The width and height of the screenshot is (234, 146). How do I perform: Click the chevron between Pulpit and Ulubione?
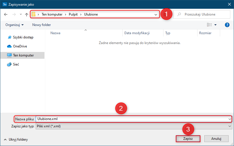[x=81, y=14]
